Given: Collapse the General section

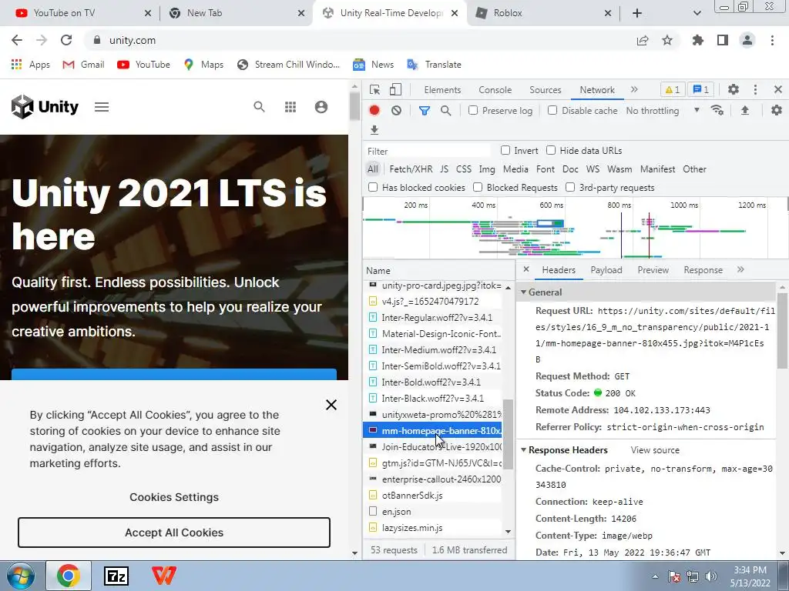Looking at the screenshot, I should [x=523, y=292].
